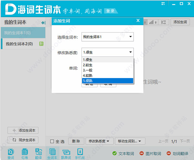Click the shuffle order icon
Image resolution: width=194 pixels, height=160 pixels.
coord(163,22)
